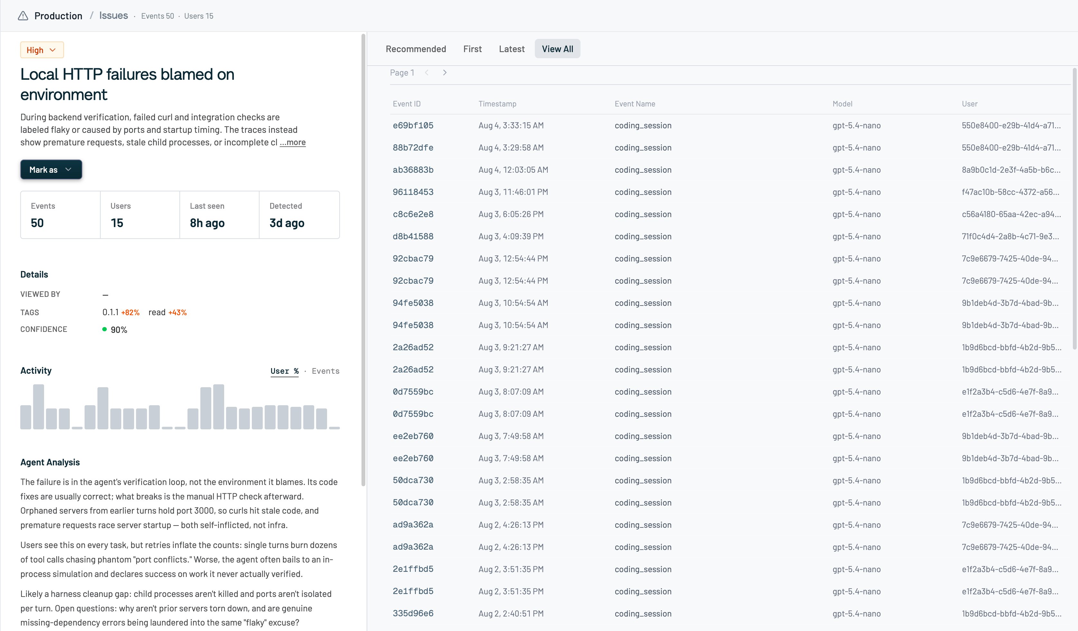Sort by the User column header

point(969,104)
